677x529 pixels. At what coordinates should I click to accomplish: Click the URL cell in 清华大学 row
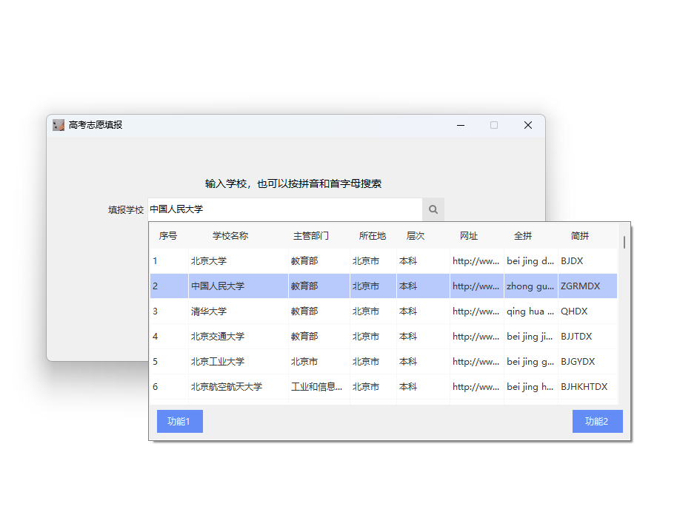(477, 311)
